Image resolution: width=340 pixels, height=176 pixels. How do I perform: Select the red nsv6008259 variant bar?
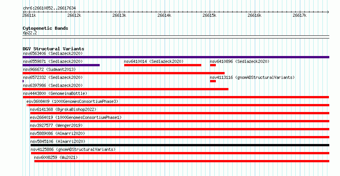pos(182,161)
